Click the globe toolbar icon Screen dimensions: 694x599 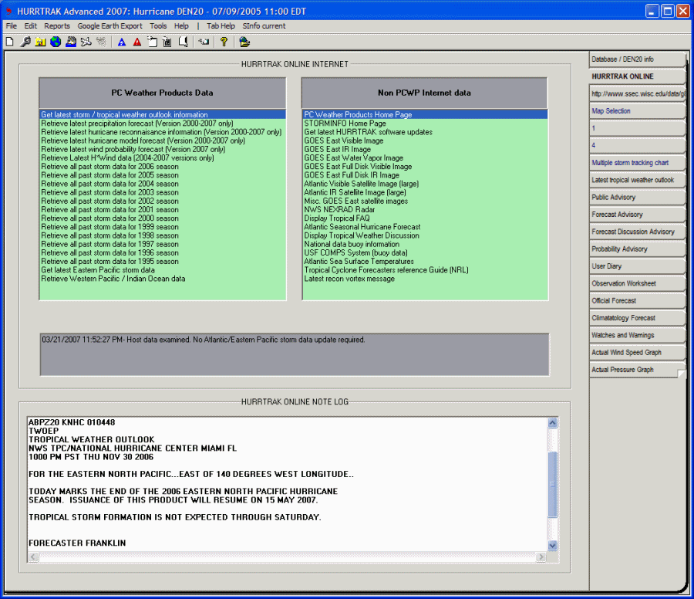56,42
